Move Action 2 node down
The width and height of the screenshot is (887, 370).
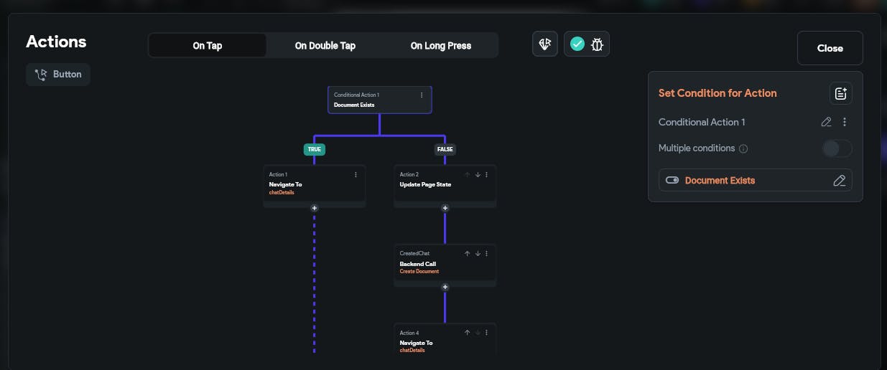tap(477, 174)
